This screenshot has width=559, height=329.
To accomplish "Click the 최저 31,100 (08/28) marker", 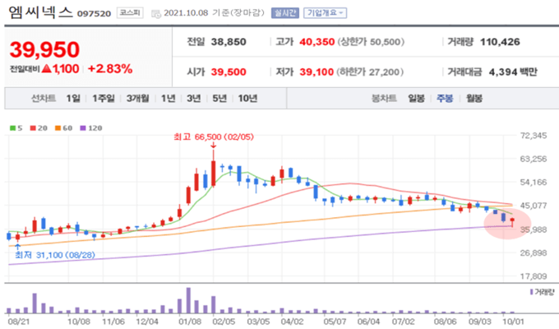I will [x=55, y=255].
